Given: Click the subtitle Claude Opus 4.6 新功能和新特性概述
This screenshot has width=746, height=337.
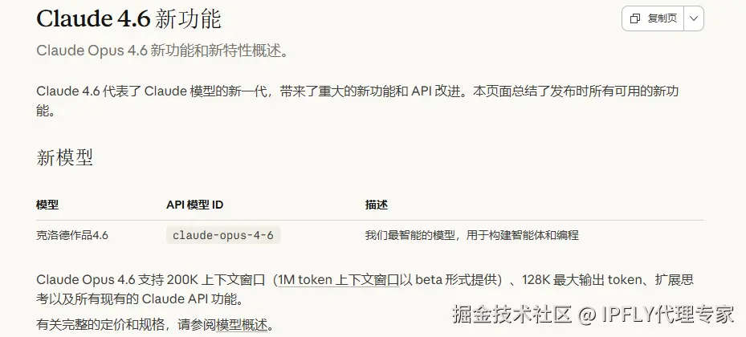Looking at the screenshot, I should (x=161, y=51).
